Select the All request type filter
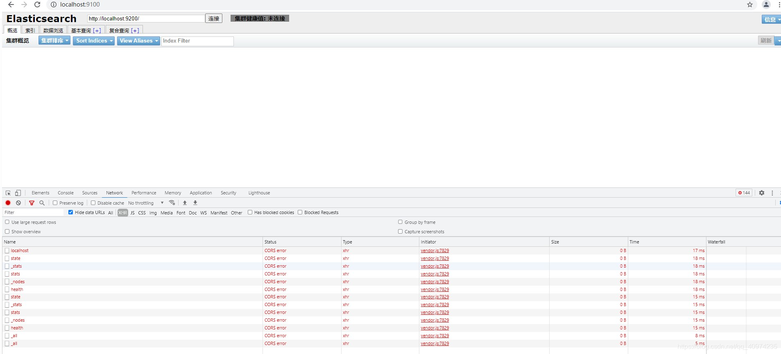This screenshot has height=354, width=781. (111, 213)
